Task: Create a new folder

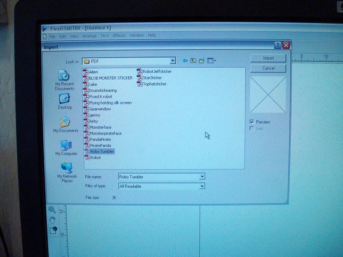Action: 202,60
